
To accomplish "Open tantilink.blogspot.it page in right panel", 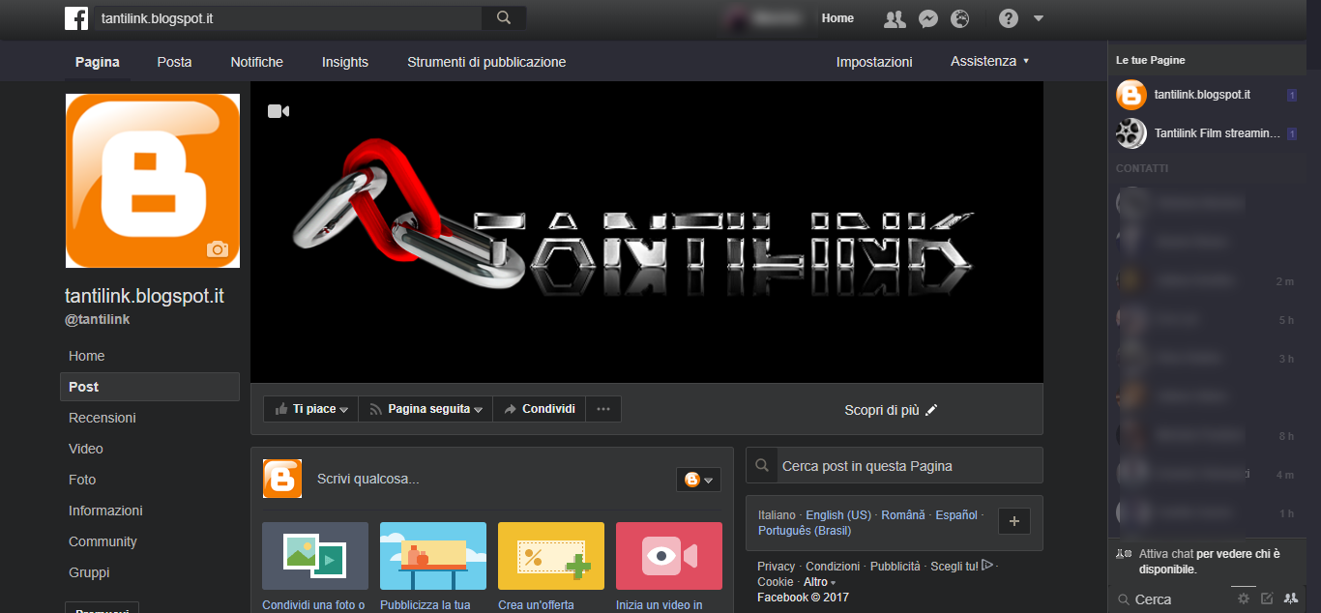I will coord(1206,95).
